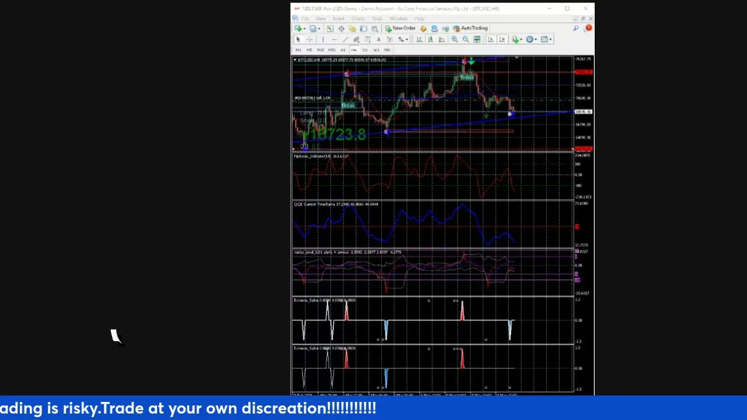Click inside the BTCUSD H4 price chart

(x=433, y=104)
